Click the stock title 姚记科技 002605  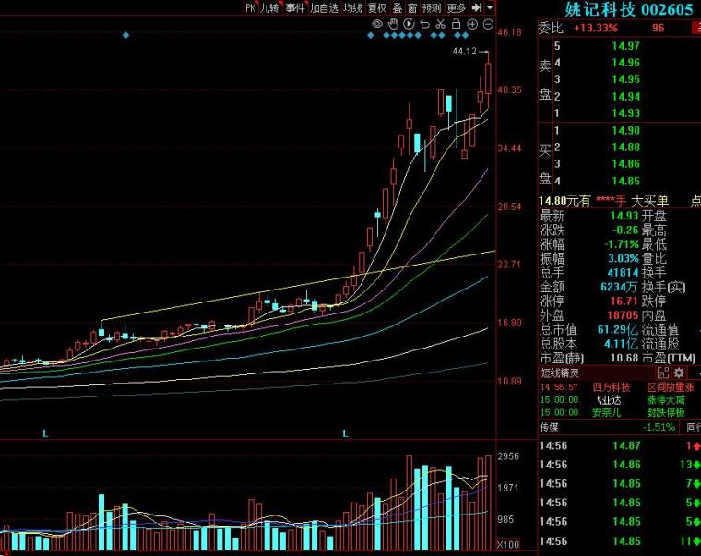(x=628, y=9)
